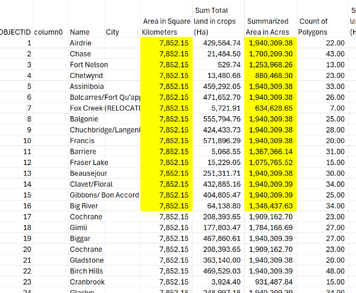Select the Fraser Lake name cell
This screenshot has height=293, width=356.
[x=89, y=163]
